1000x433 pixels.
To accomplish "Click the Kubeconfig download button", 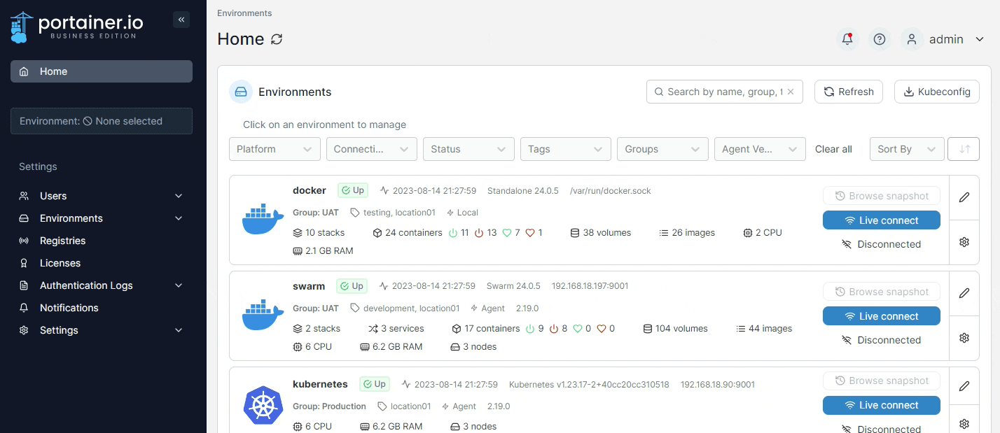I will click(x=937, y=92).
